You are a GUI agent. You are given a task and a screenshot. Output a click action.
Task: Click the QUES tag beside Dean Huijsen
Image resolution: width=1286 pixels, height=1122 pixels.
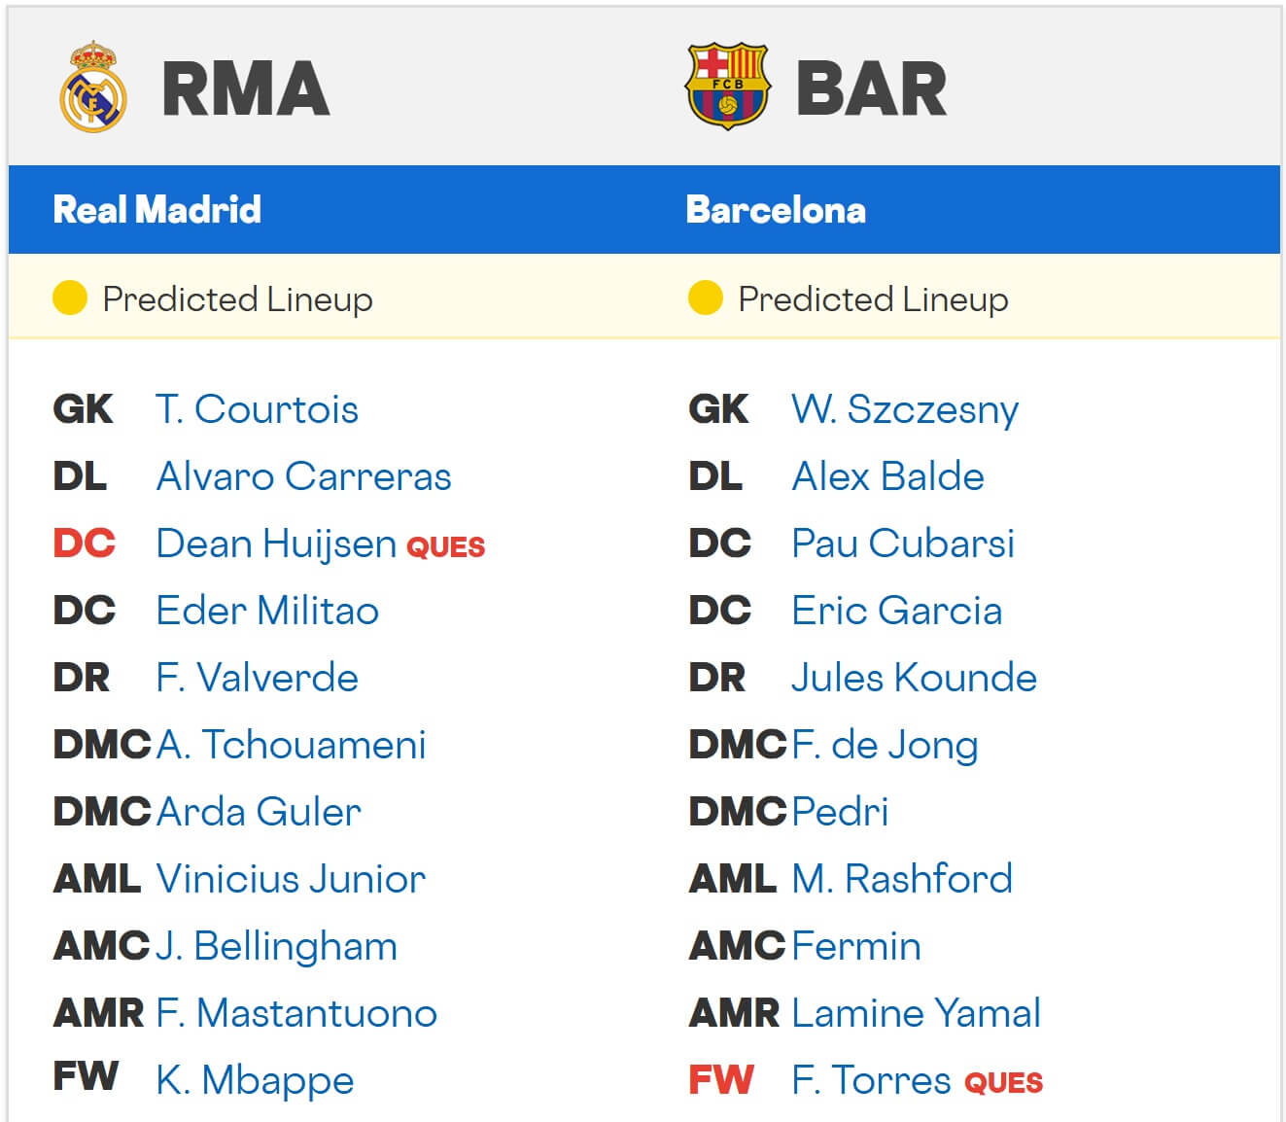(x=445, y=547)
